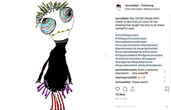Like shahinjavid2000's comment heart
The height and width of the screenshot is (110, 171).
click(x=165, y=77)
